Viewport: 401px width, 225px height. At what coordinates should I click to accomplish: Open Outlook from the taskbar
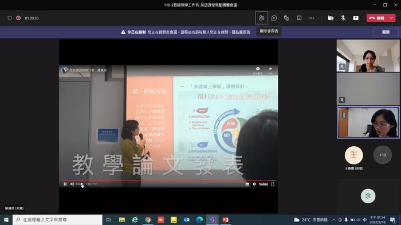click(x=186, y=220)
